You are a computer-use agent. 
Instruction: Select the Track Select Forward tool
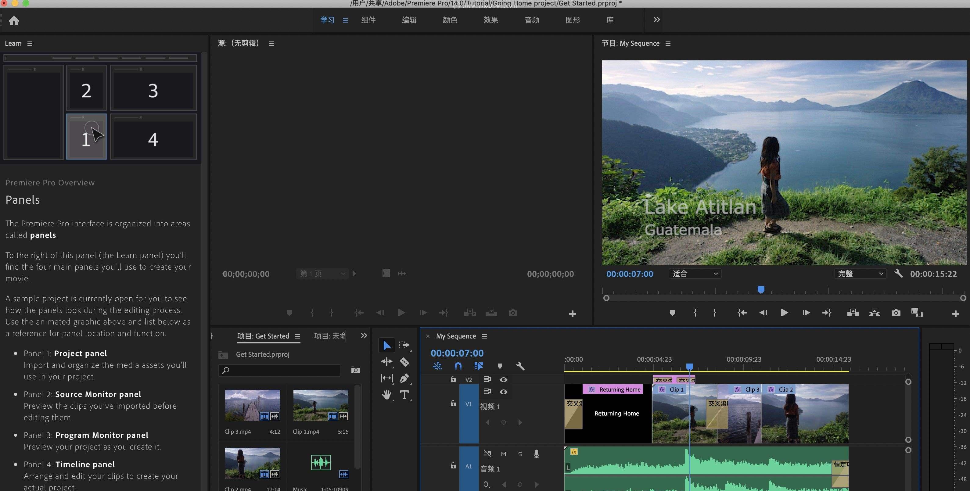click(x=404, y=345)
